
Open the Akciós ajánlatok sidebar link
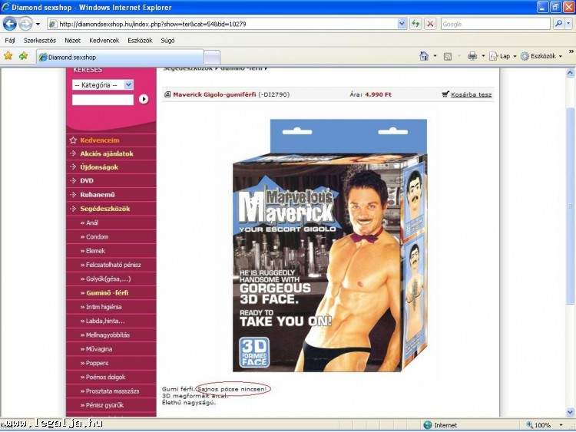click(106, 153)
